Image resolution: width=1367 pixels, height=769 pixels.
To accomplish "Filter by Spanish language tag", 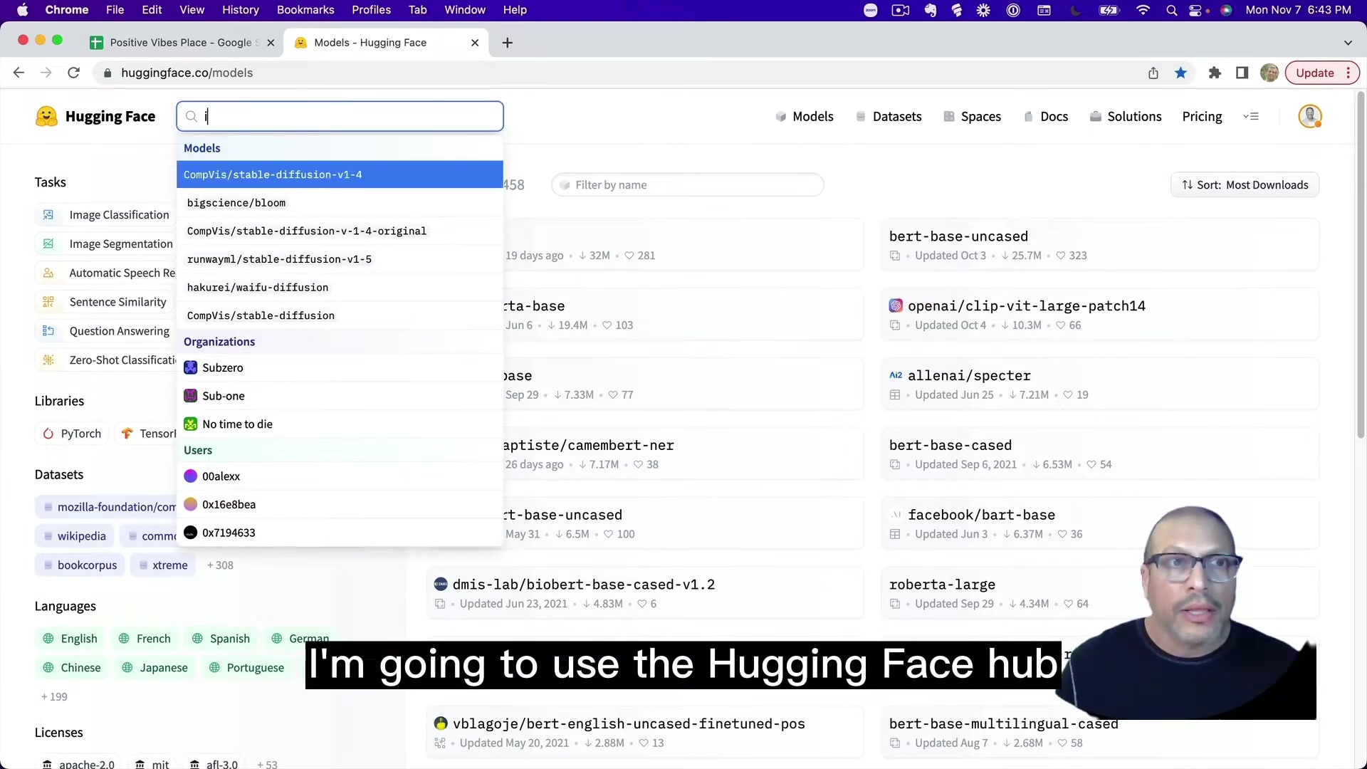I will (x=221, y=639).
